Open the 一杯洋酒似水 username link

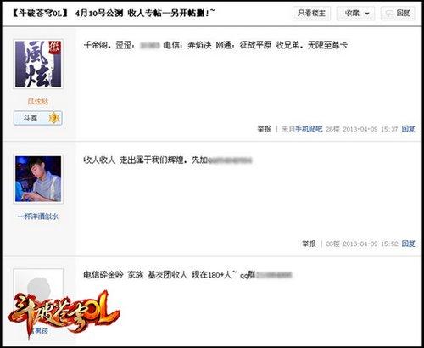[38, 216]
